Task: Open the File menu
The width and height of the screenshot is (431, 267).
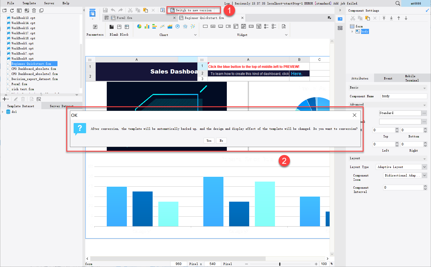Action: click(x=11, y=3)
